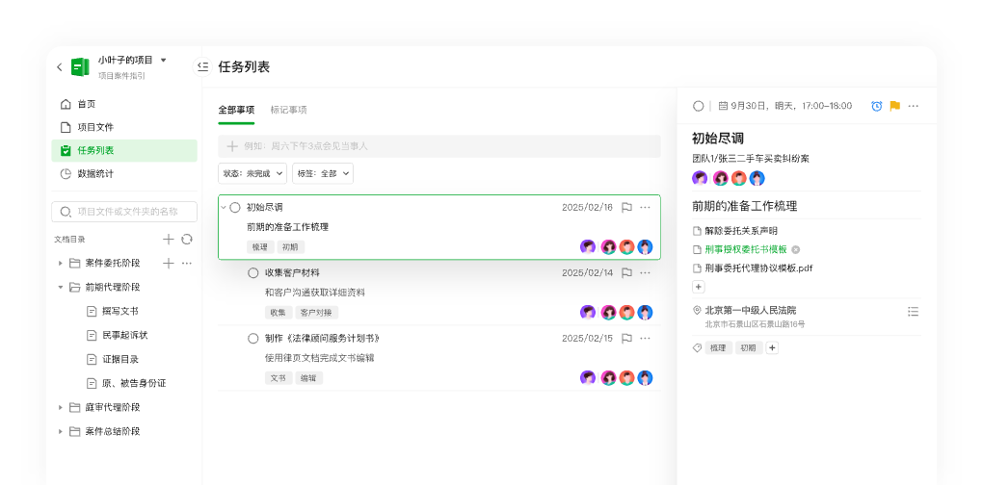Mark 初始尽调 task as complete
Image resolution: width=983 pixels, height=485 pixels.
coord(235,207)
